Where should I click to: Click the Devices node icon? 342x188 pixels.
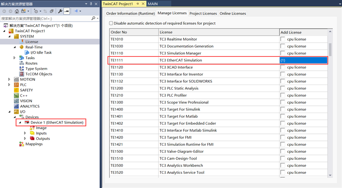click(22, 117)
